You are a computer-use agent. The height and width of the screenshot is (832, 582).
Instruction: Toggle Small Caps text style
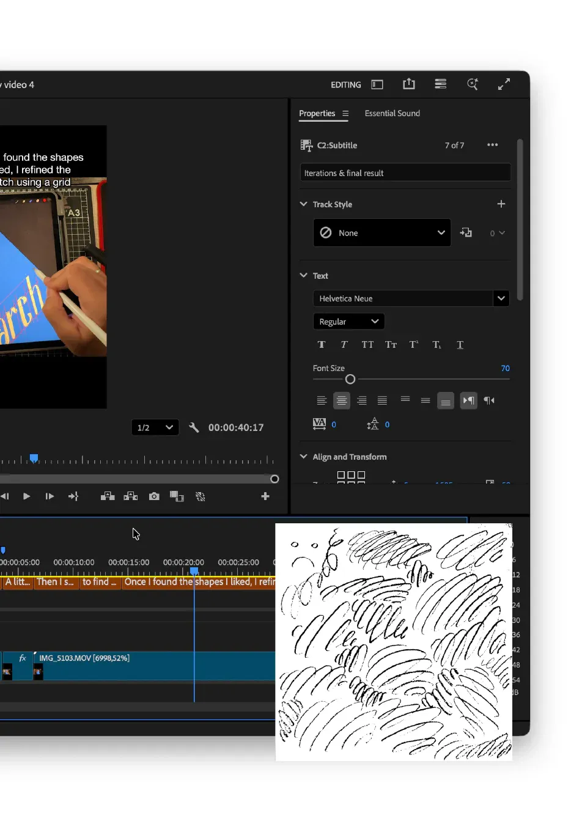point(391,345)
